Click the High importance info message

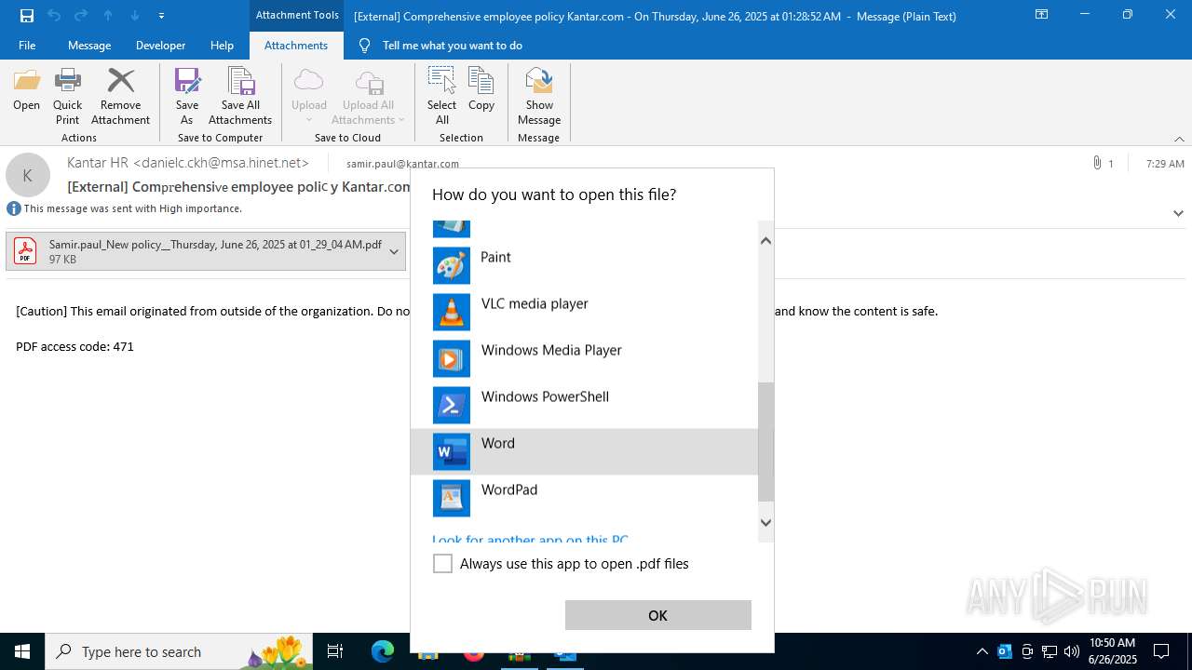pyautogui.click(x=132, y=208)
